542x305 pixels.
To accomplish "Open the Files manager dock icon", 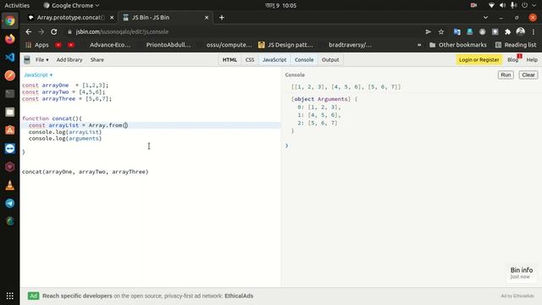I will [10, 112].
